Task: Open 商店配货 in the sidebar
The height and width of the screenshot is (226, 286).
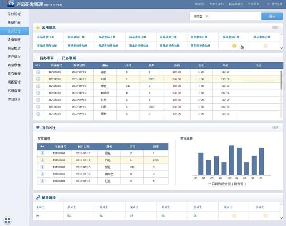Action: pos(14,48)
